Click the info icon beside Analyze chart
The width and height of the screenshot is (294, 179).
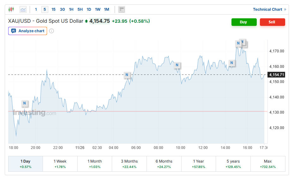pos(51,31)
